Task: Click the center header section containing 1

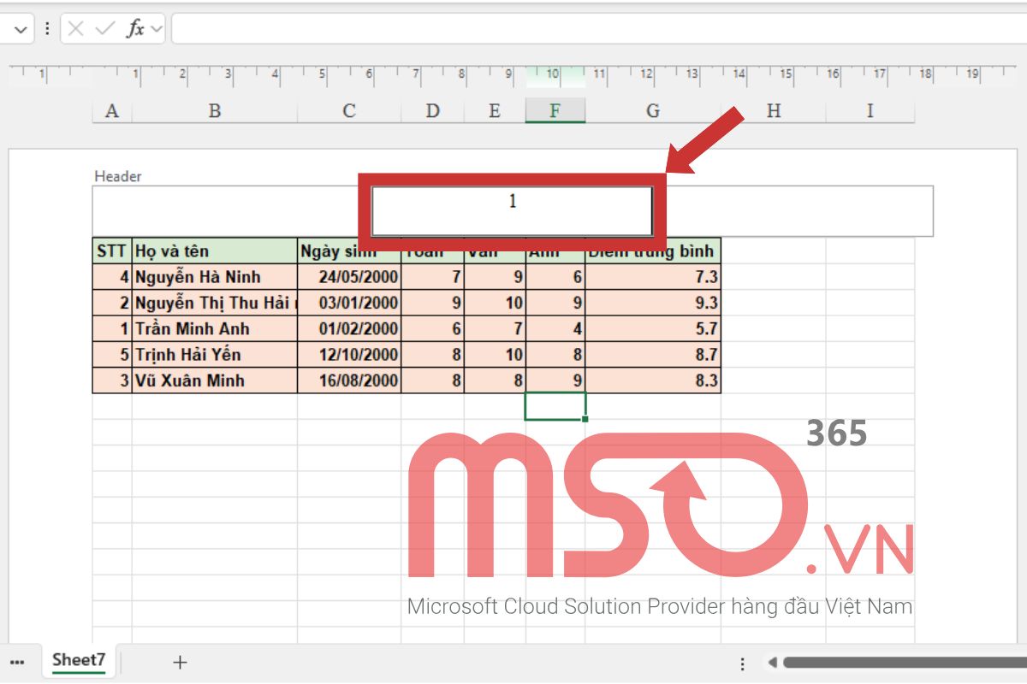Action: pyautogui.click(x=513, y=210)
